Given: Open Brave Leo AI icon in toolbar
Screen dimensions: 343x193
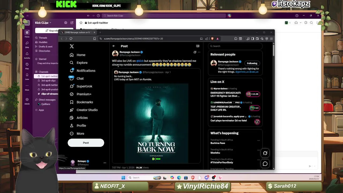Looking at the screenshot, I should point(262,39).
